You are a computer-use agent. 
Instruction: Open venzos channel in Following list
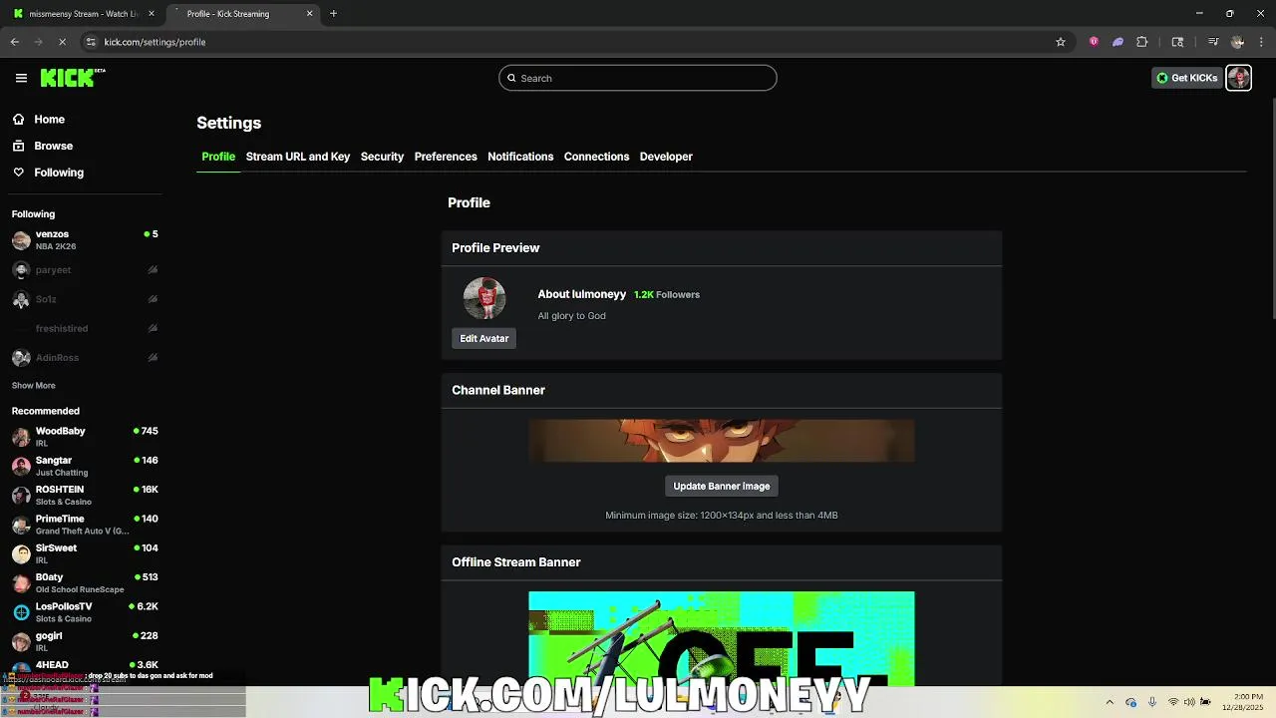pyautogui.click(x=85, y=239)
